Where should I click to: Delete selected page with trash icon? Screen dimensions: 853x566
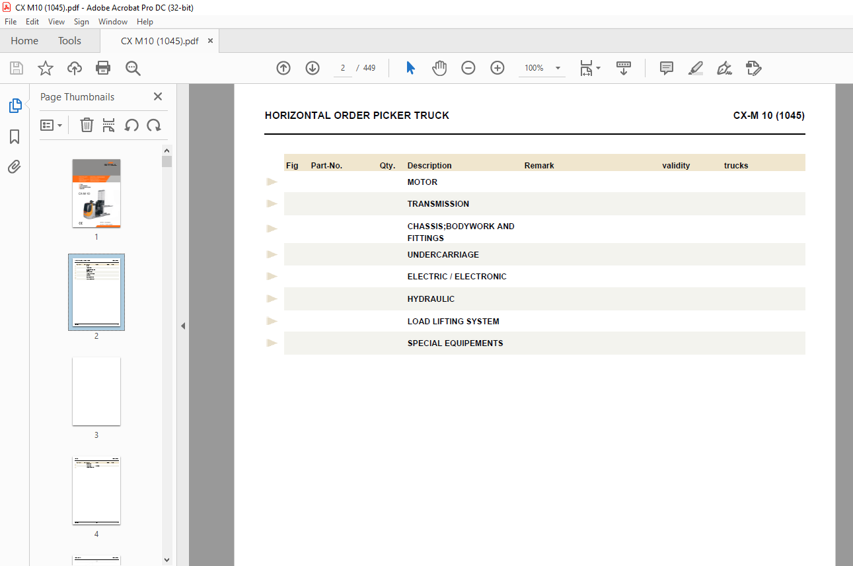87,125
